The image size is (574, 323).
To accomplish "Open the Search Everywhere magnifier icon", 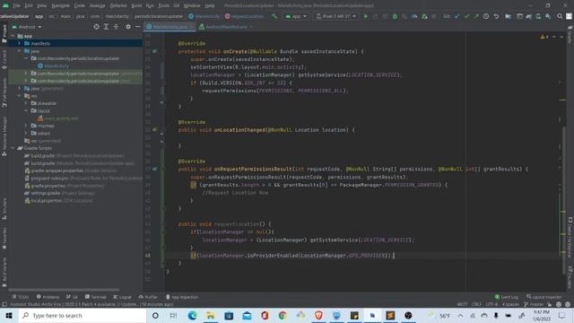I will [x=560, y=16].
